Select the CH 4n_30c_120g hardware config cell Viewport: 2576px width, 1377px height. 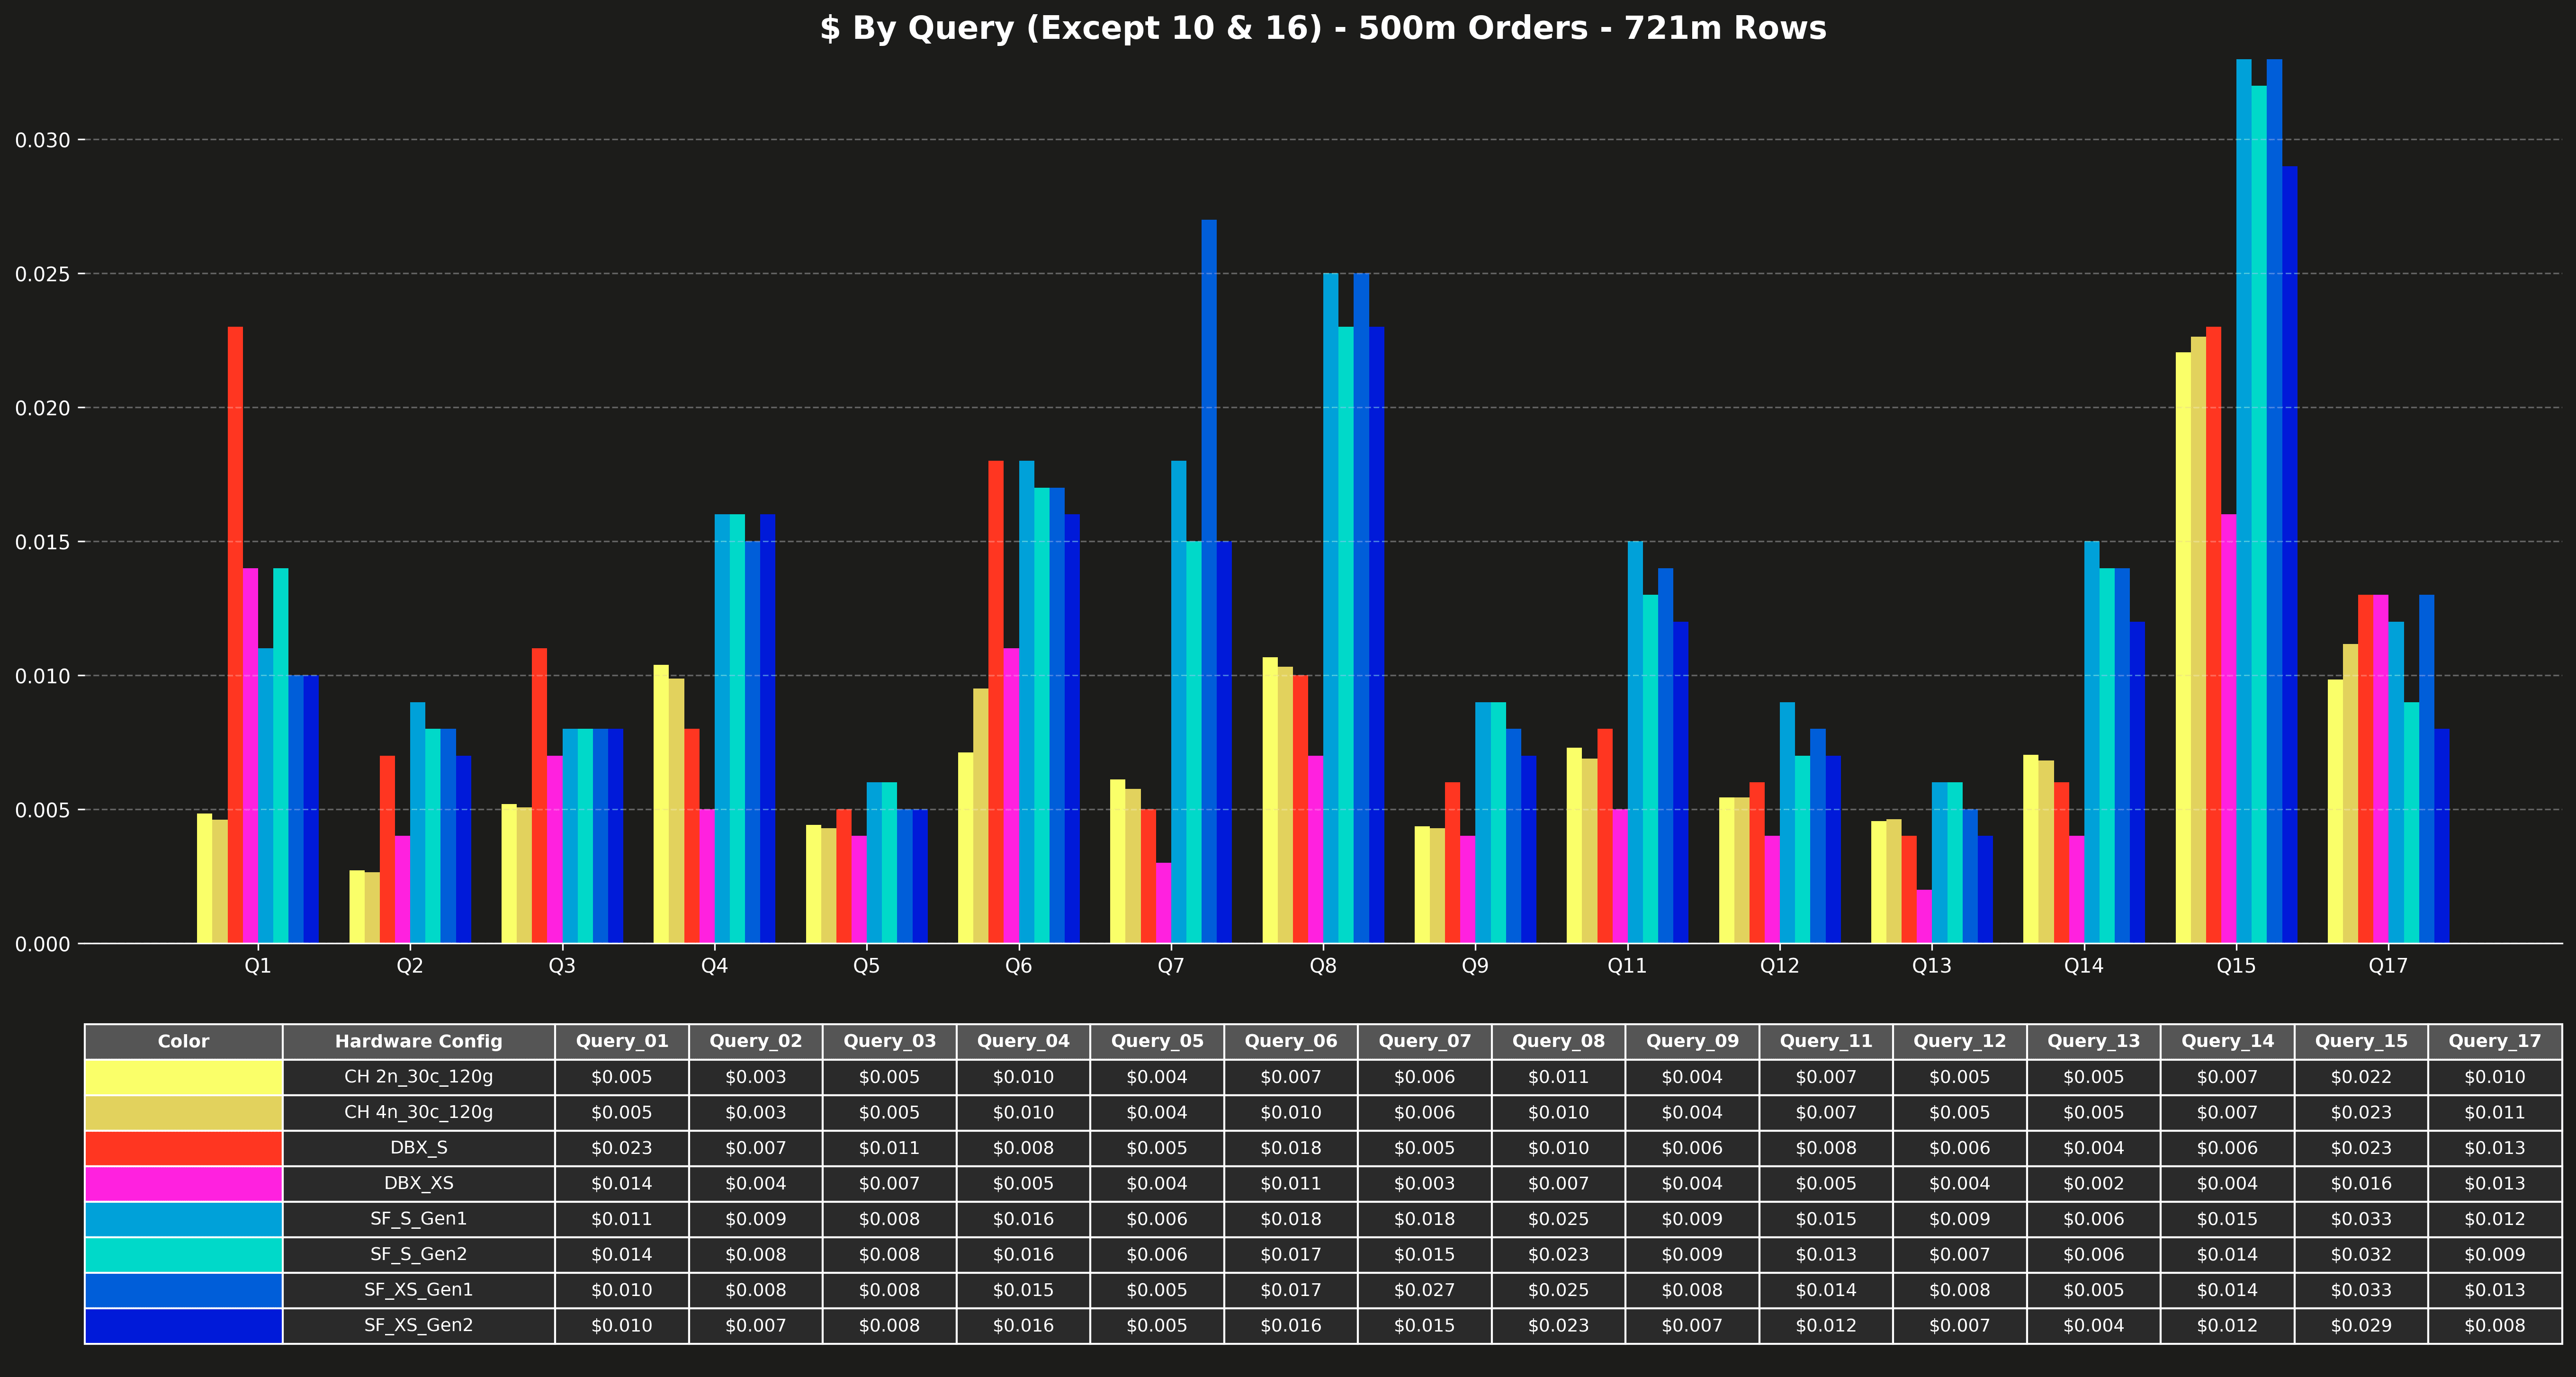[418, 1112]
